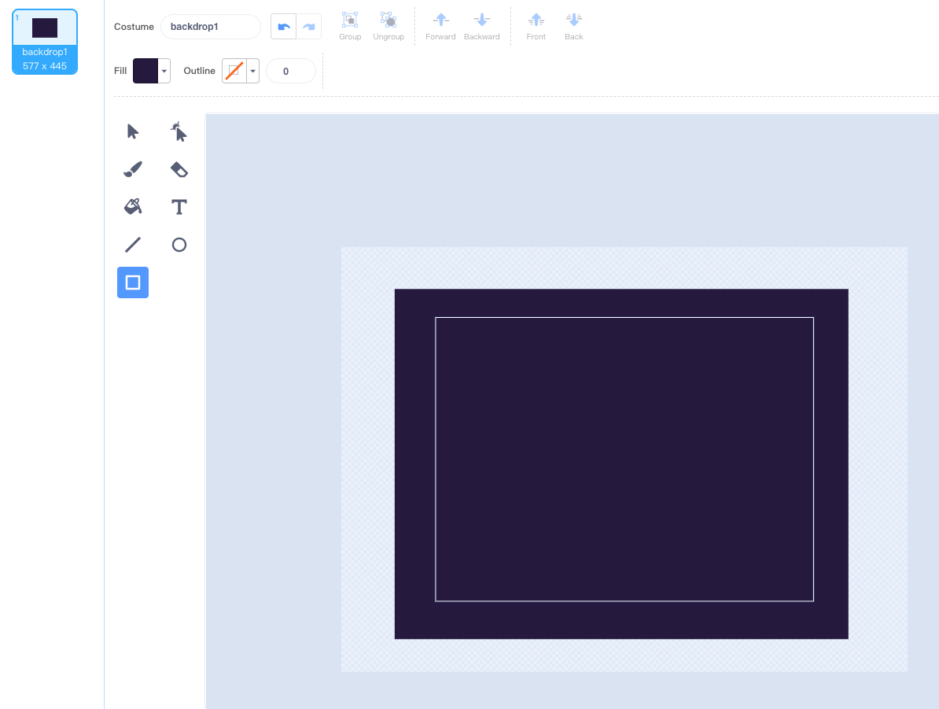
Task: Undo the last paint action
Action: point(283,27)
